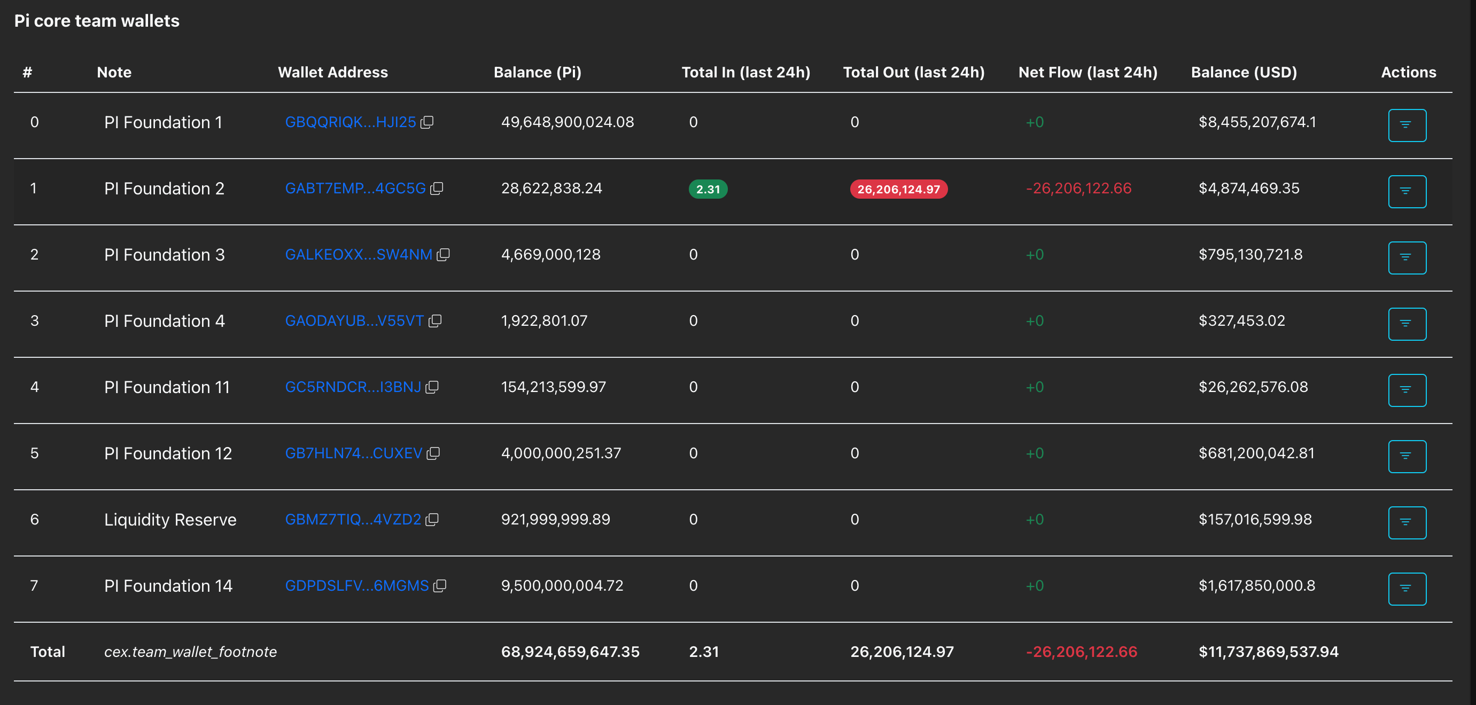This screenshot has width=1476, height=705.
Task: Open filter action for PI Foundation 1
Action: click(x=1407, y=125)
